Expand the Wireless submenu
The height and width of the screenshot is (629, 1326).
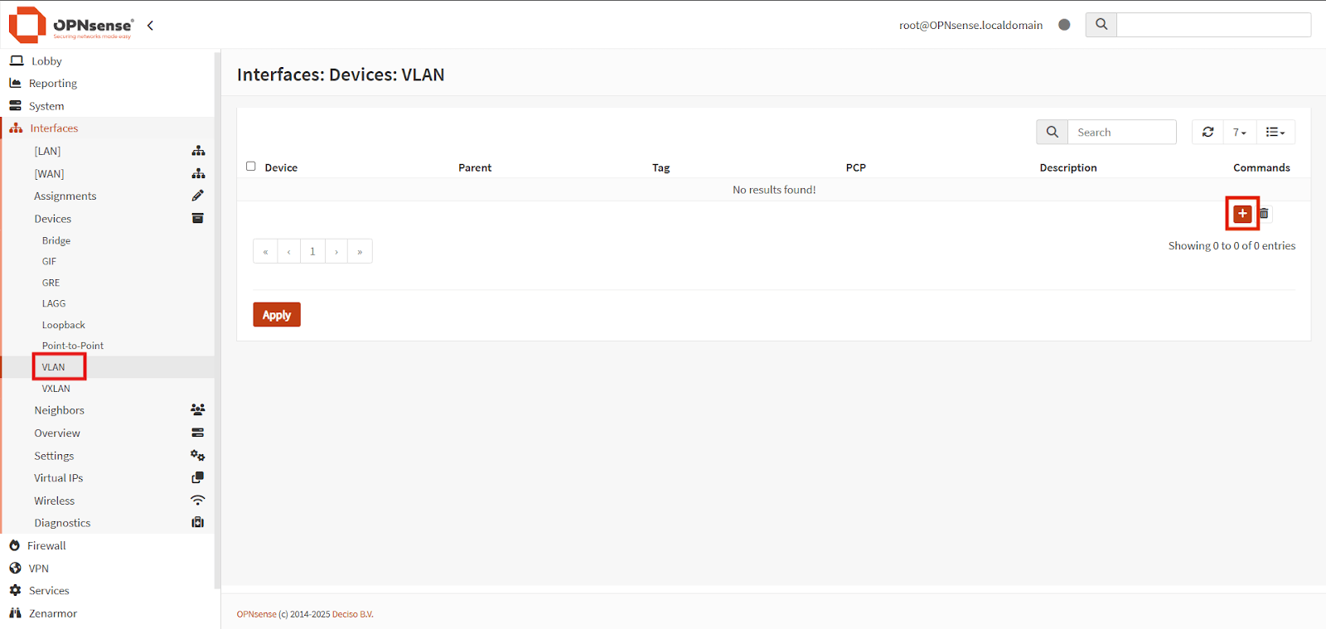[x=54, y=501]
